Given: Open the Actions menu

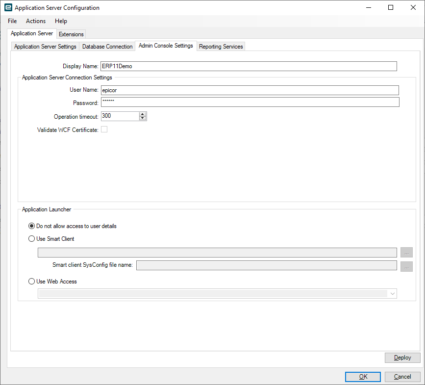Looking at the screenshot, I should point(36,21).
